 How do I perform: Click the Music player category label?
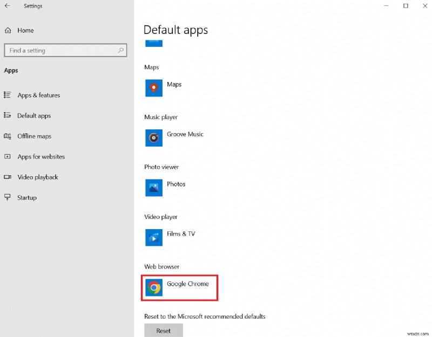161,117
